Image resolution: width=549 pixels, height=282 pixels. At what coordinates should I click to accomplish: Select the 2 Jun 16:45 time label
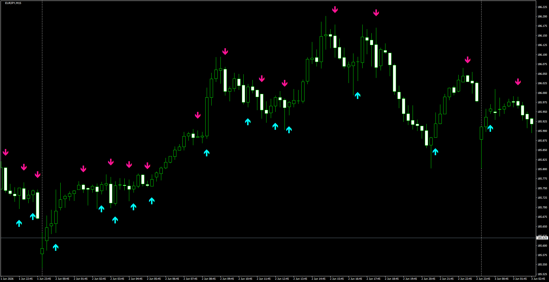click(x=355, y=279)
